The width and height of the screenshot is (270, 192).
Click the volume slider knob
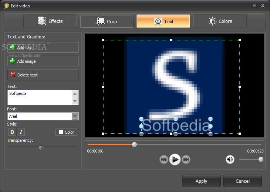point(261,160)
